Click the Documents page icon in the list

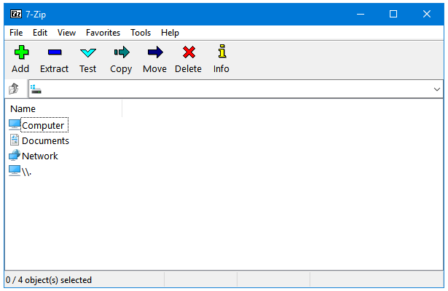pos(15,140)
